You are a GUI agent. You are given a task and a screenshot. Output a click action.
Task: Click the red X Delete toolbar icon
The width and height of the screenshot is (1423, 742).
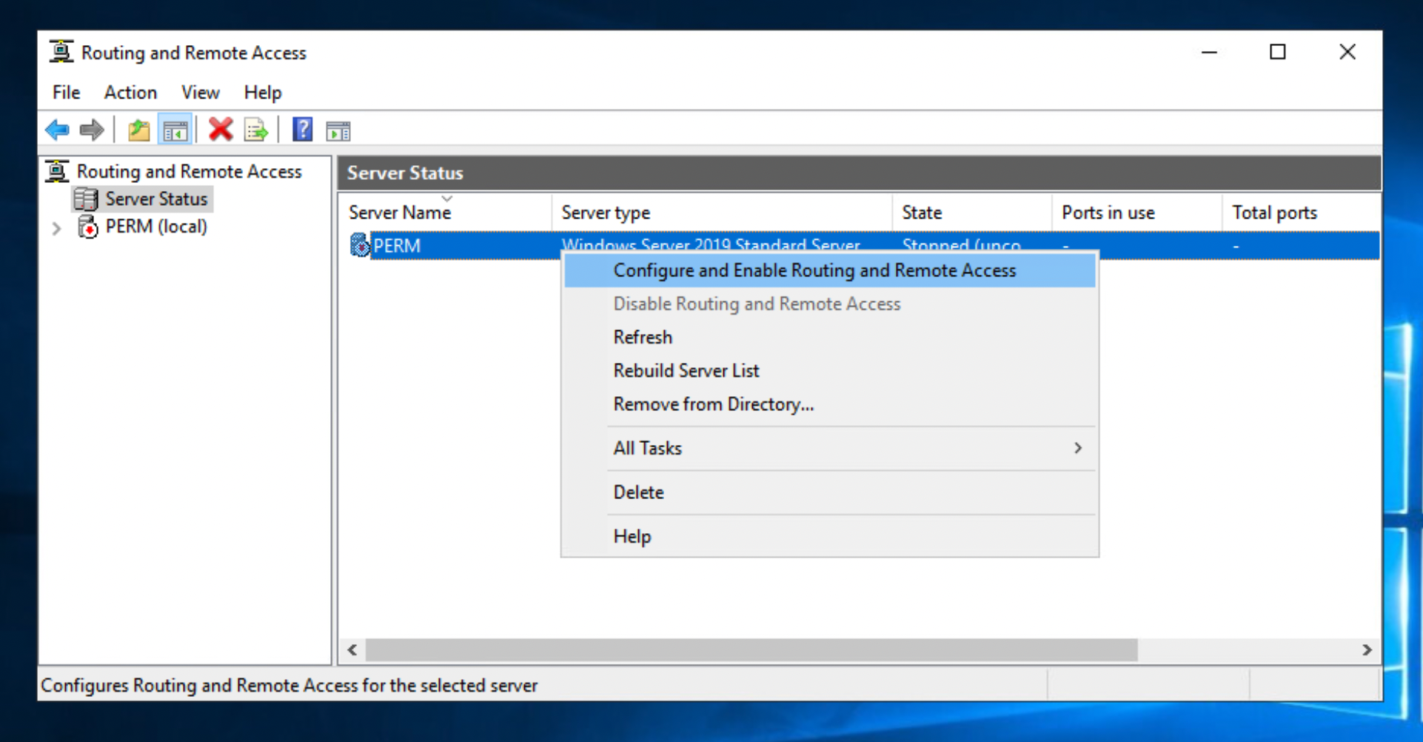(220, 129)
